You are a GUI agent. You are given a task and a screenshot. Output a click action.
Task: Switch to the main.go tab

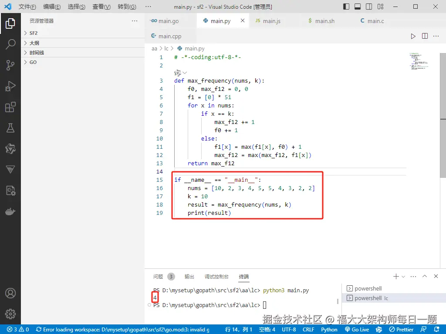pos(171,21)
